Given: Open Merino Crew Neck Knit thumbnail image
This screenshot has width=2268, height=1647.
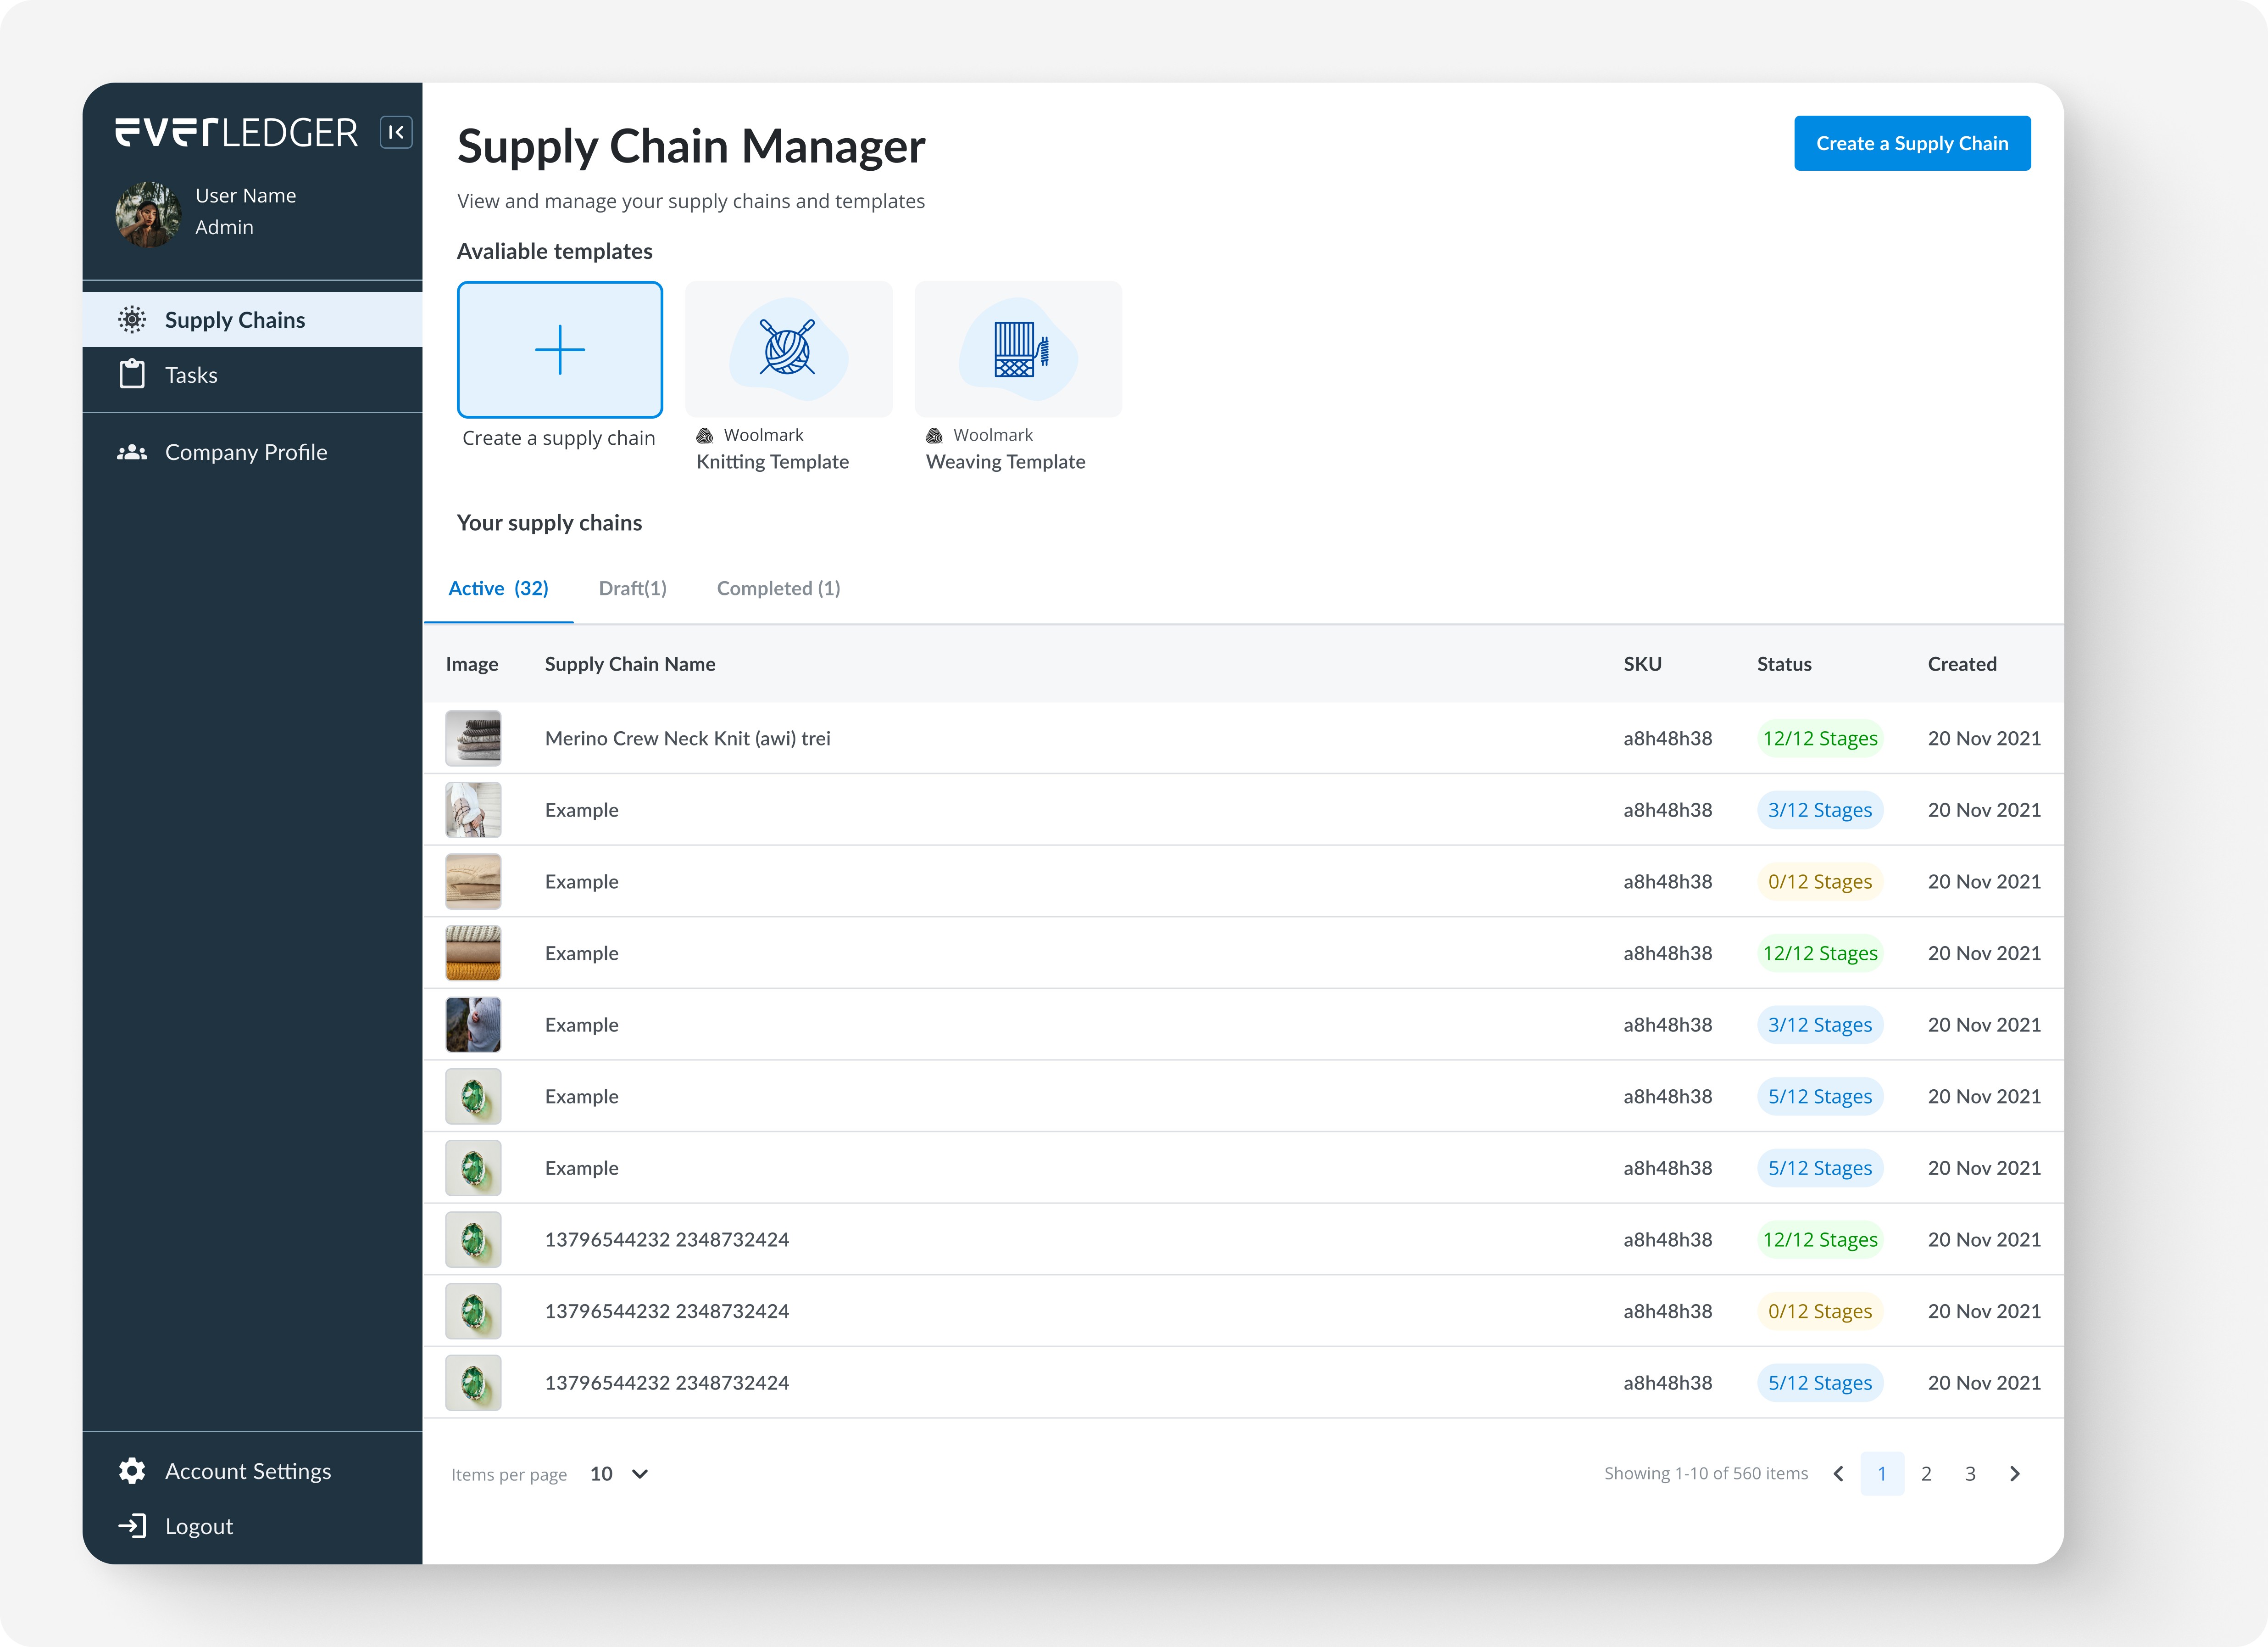Looking at the screenshot, I should click(473, 739).
